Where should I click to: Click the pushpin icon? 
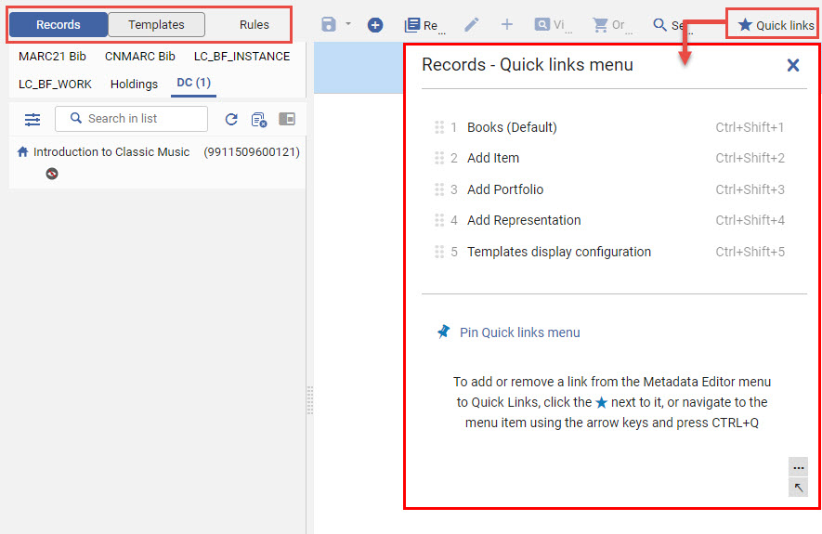[443, 332]
